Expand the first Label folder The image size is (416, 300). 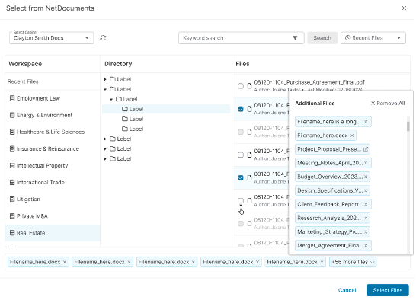105,79
